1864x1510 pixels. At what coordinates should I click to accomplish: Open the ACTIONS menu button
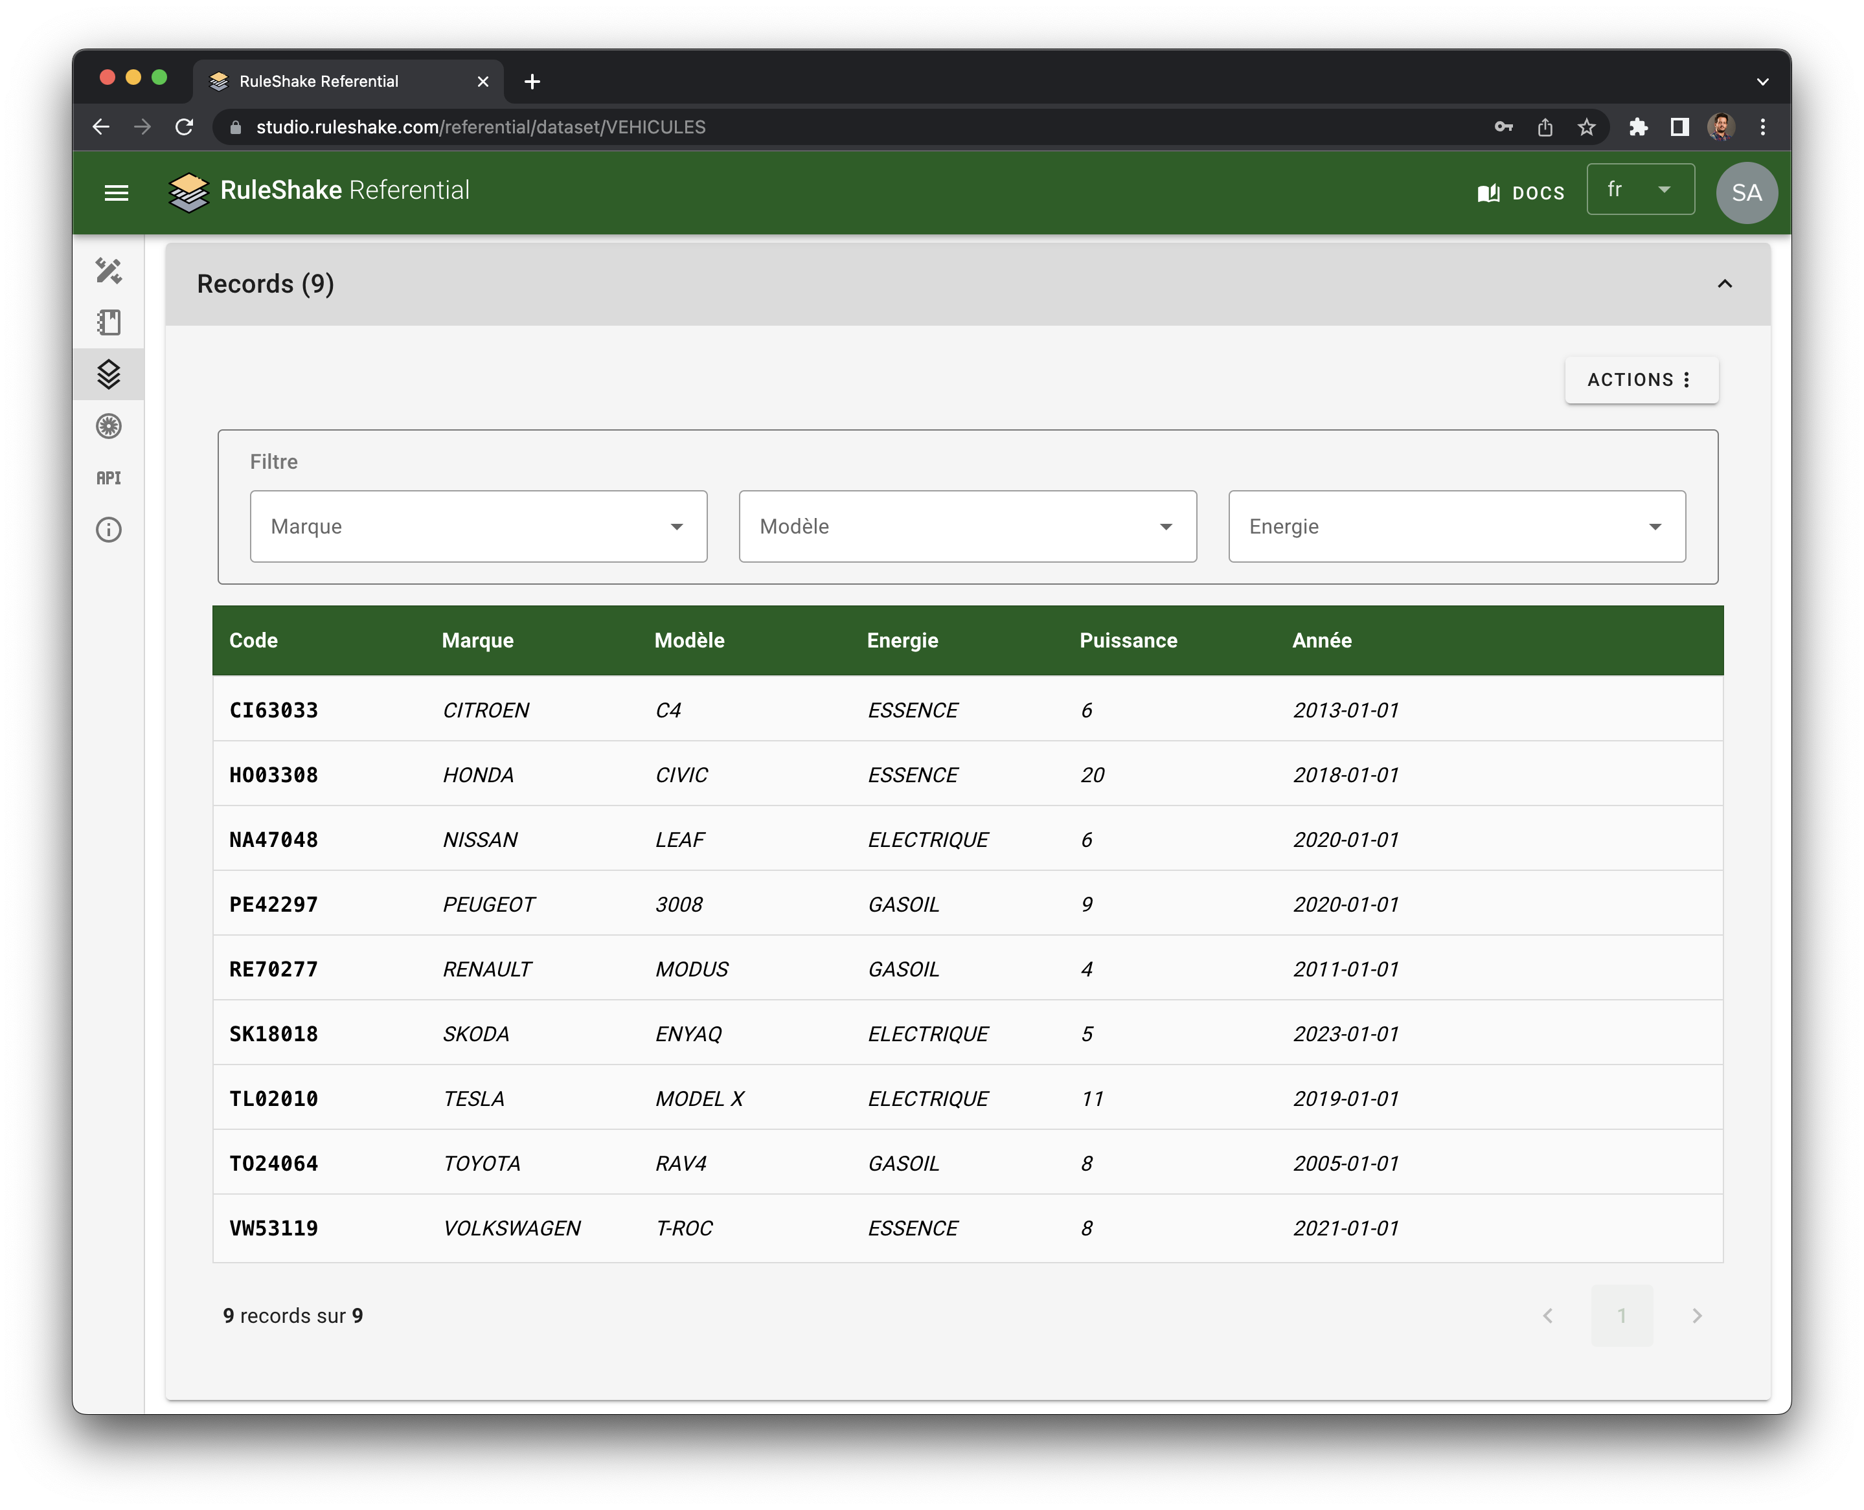pos(1641,380)
